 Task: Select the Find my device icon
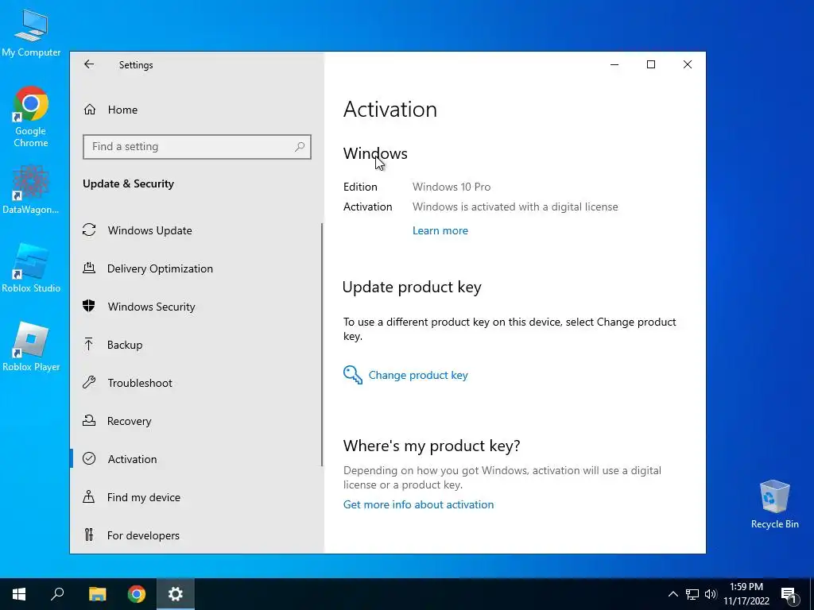point(89,497)
